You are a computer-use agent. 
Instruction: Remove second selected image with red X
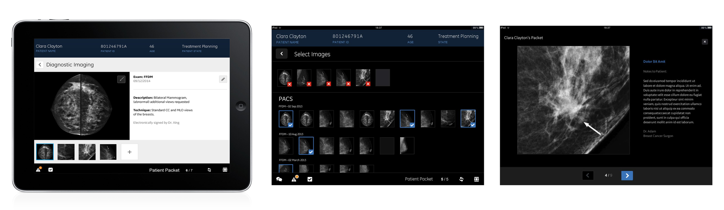coord(309,84)
